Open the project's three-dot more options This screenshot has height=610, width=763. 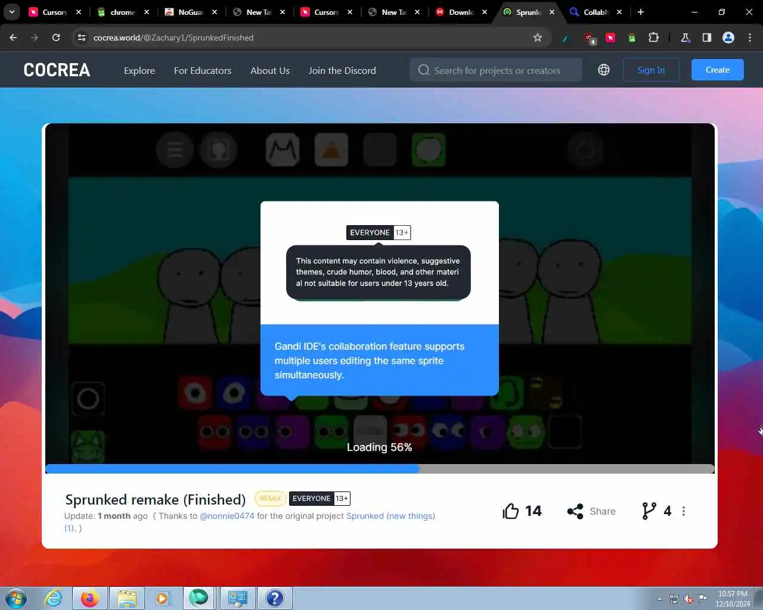click(684, 511)
